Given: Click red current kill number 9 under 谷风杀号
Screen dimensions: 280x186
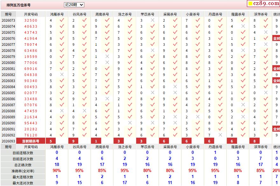Looking at the screenshot, I should (73, 141).
